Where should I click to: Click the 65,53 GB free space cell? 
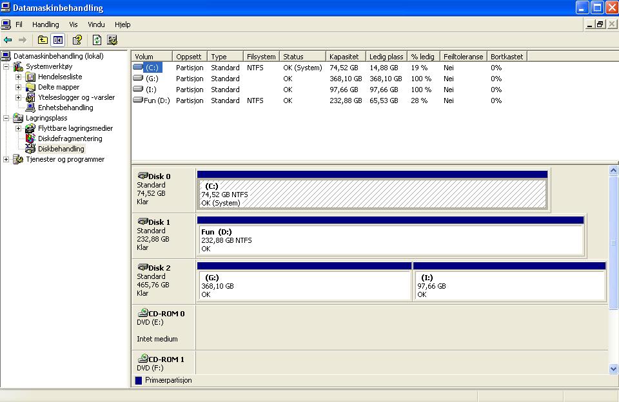(384, 100)
